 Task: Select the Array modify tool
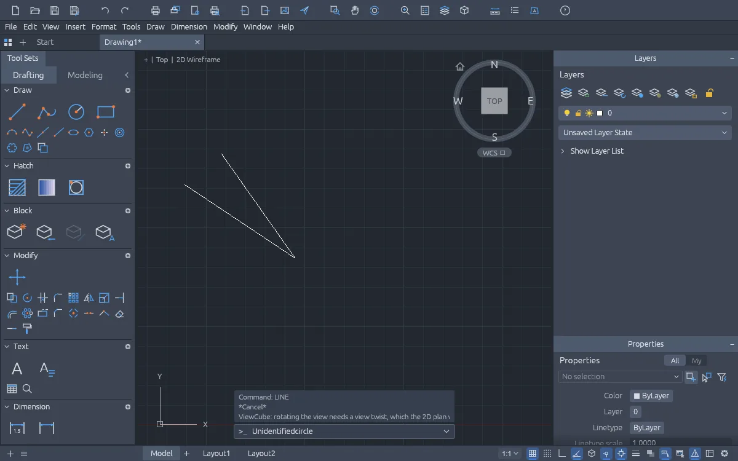tap(73, 298)
